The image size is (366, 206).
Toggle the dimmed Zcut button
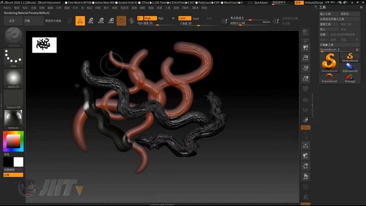tap(209, 18)
